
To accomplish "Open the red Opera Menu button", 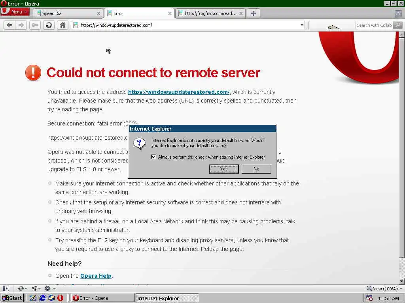I will tap(15, 12).
